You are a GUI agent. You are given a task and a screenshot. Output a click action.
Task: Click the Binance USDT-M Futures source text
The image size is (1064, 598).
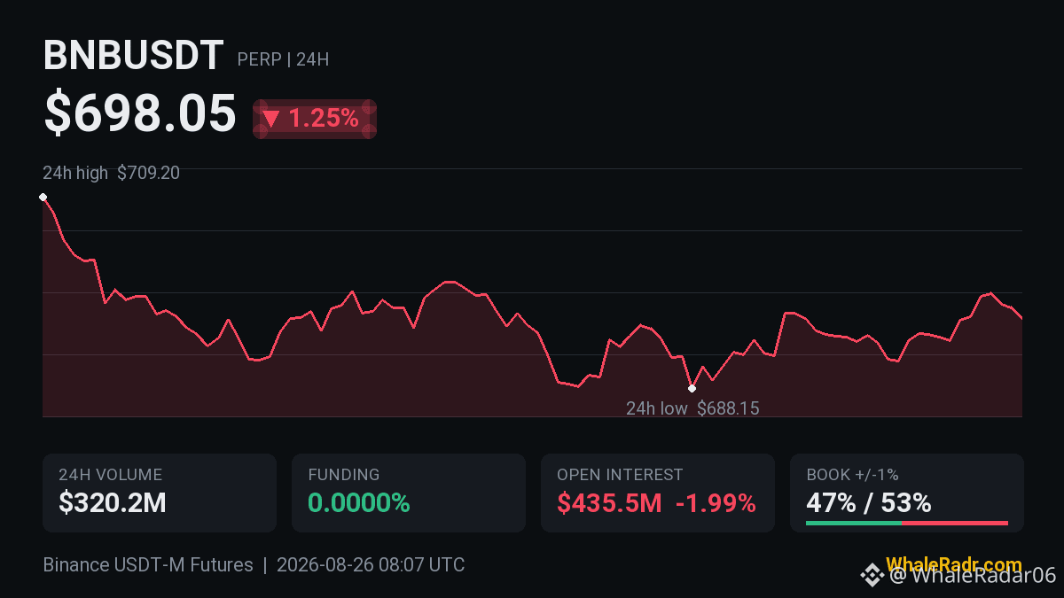(148, 564)
